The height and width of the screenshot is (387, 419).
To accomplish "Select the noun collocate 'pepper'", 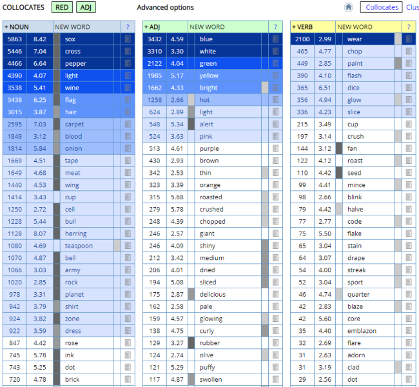I will 75,64.
